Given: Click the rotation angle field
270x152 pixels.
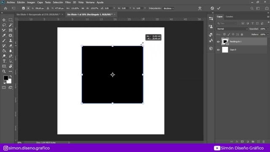Looking at the screenshot, I should click(109, 8).
